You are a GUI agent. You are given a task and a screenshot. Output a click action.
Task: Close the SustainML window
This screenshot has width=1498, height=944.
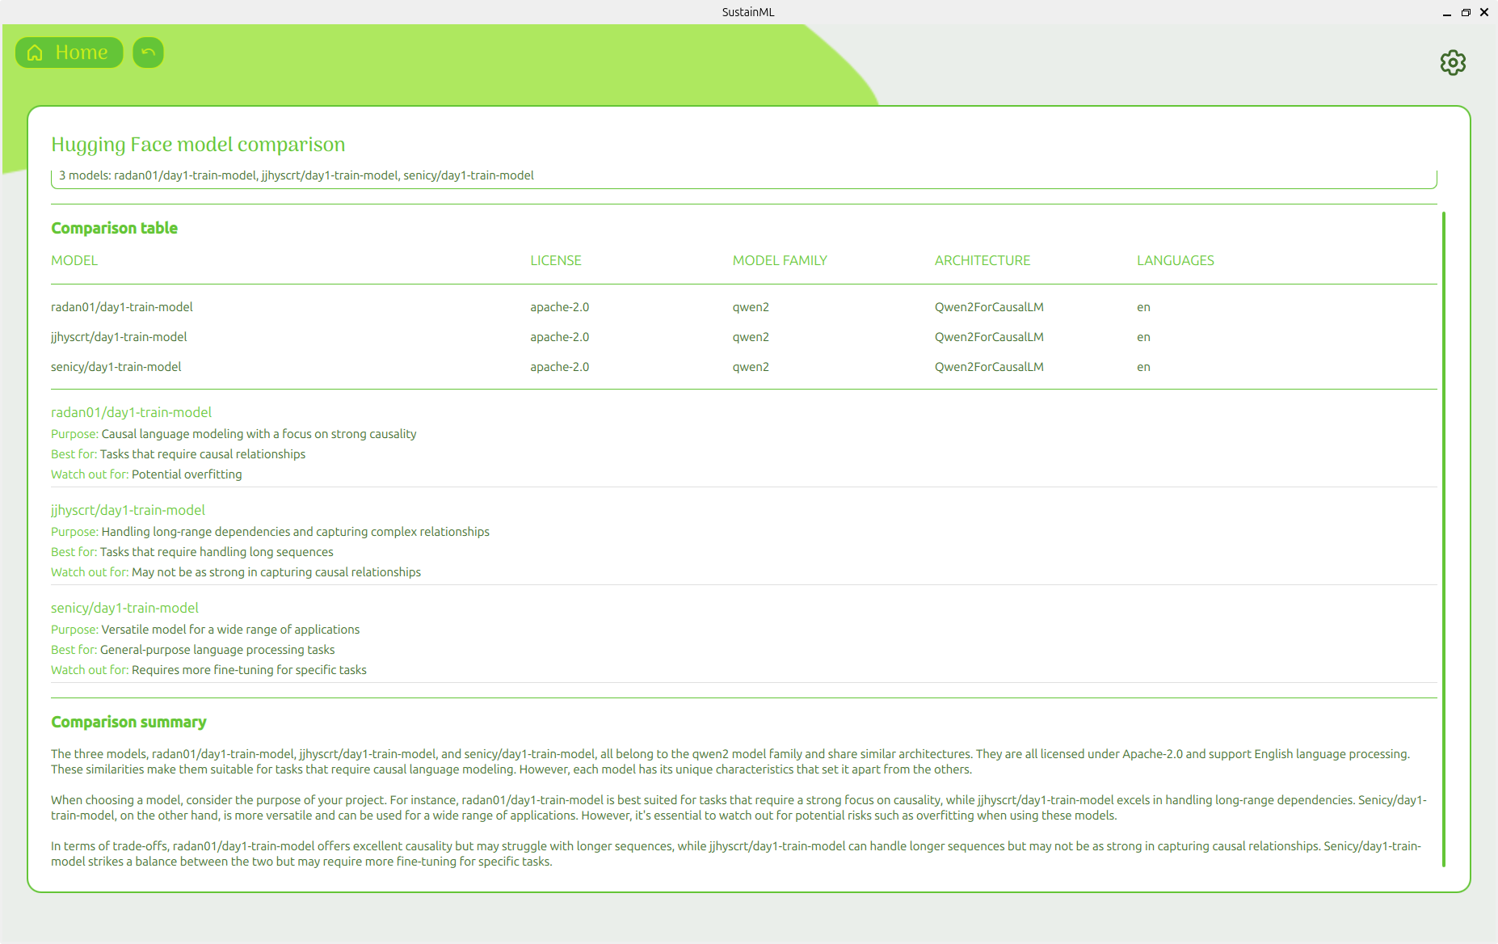[x=1484, y=12]
